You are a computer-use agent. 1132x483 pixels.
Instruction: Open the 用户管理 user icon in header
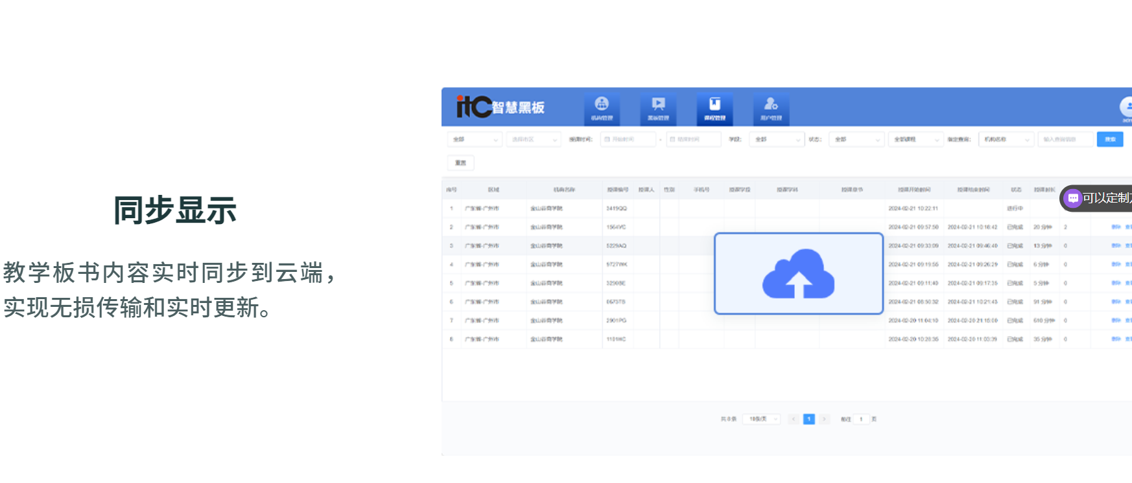(x=771, y=108)
